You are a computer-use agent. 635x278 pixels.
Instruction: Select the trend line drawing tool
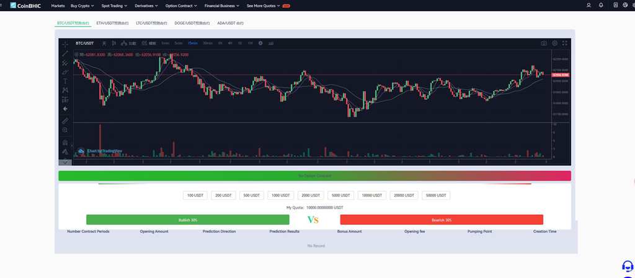tap(65, 54)
